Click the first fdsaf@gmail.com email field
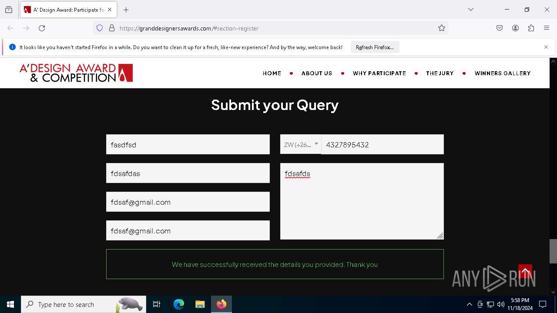The image size is (557, 313). (x=188, y=202)
